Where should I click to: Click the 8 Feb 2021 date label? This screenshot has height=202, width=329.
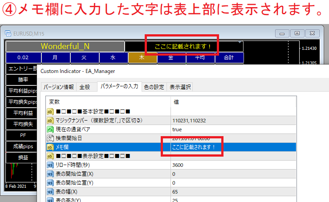(x=16, y=186)
